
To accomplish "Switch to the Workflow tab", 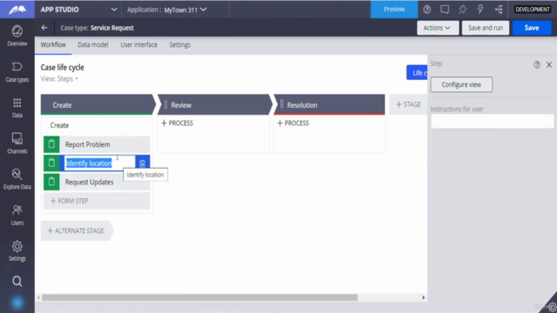I will click(x=53, y=44).
